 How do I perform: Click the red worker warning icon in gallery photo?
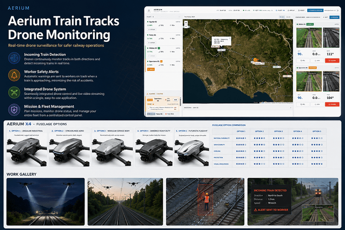(x=204, y=194)
